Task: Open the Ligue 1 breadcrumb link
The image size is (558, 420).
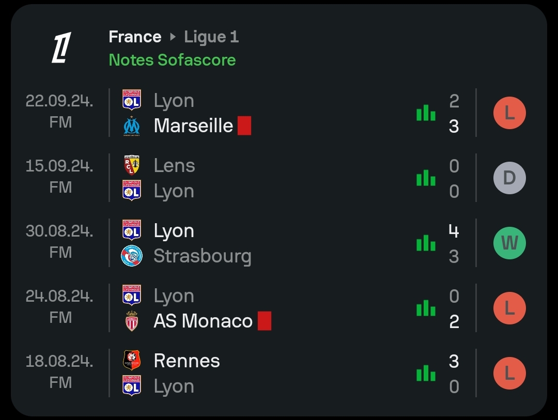Action: [x=211, y=37]
